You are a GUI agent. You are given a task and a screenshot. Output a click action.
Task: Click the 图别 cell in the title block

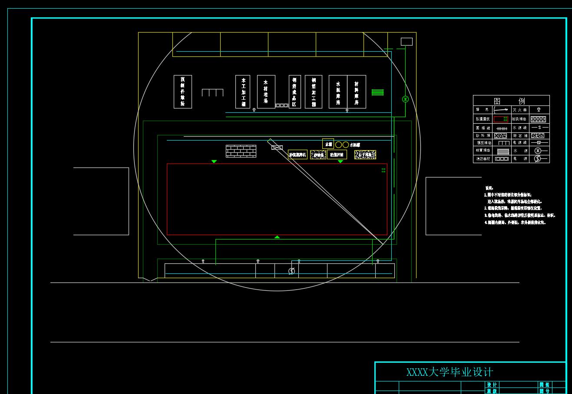point(545,385)
